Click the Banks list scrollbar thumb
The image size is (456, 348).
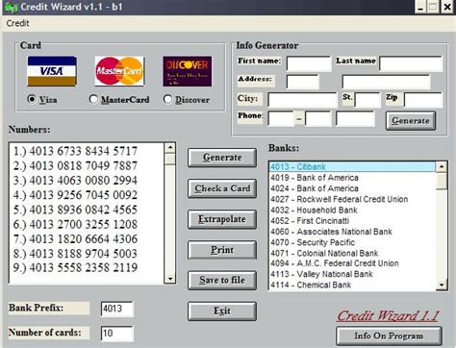tap(442, 181)
